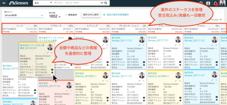Mail icon on white リード column Senses card

click(35, 90)
